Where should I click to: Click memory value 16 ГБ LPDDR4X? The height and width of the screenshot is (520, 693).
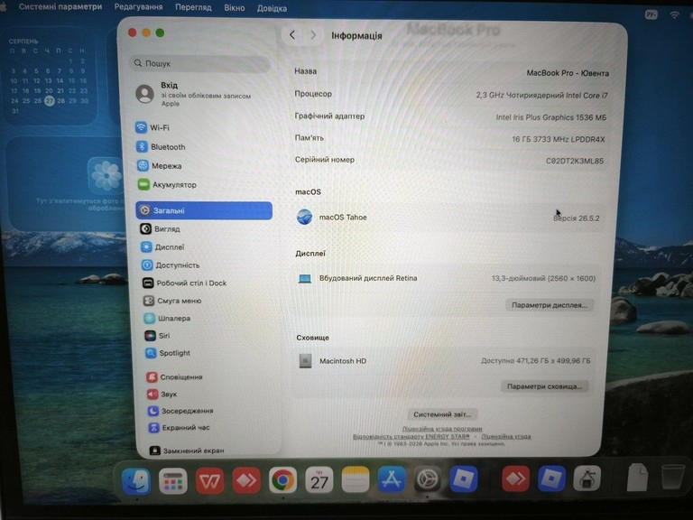click(x=559, y=139)
